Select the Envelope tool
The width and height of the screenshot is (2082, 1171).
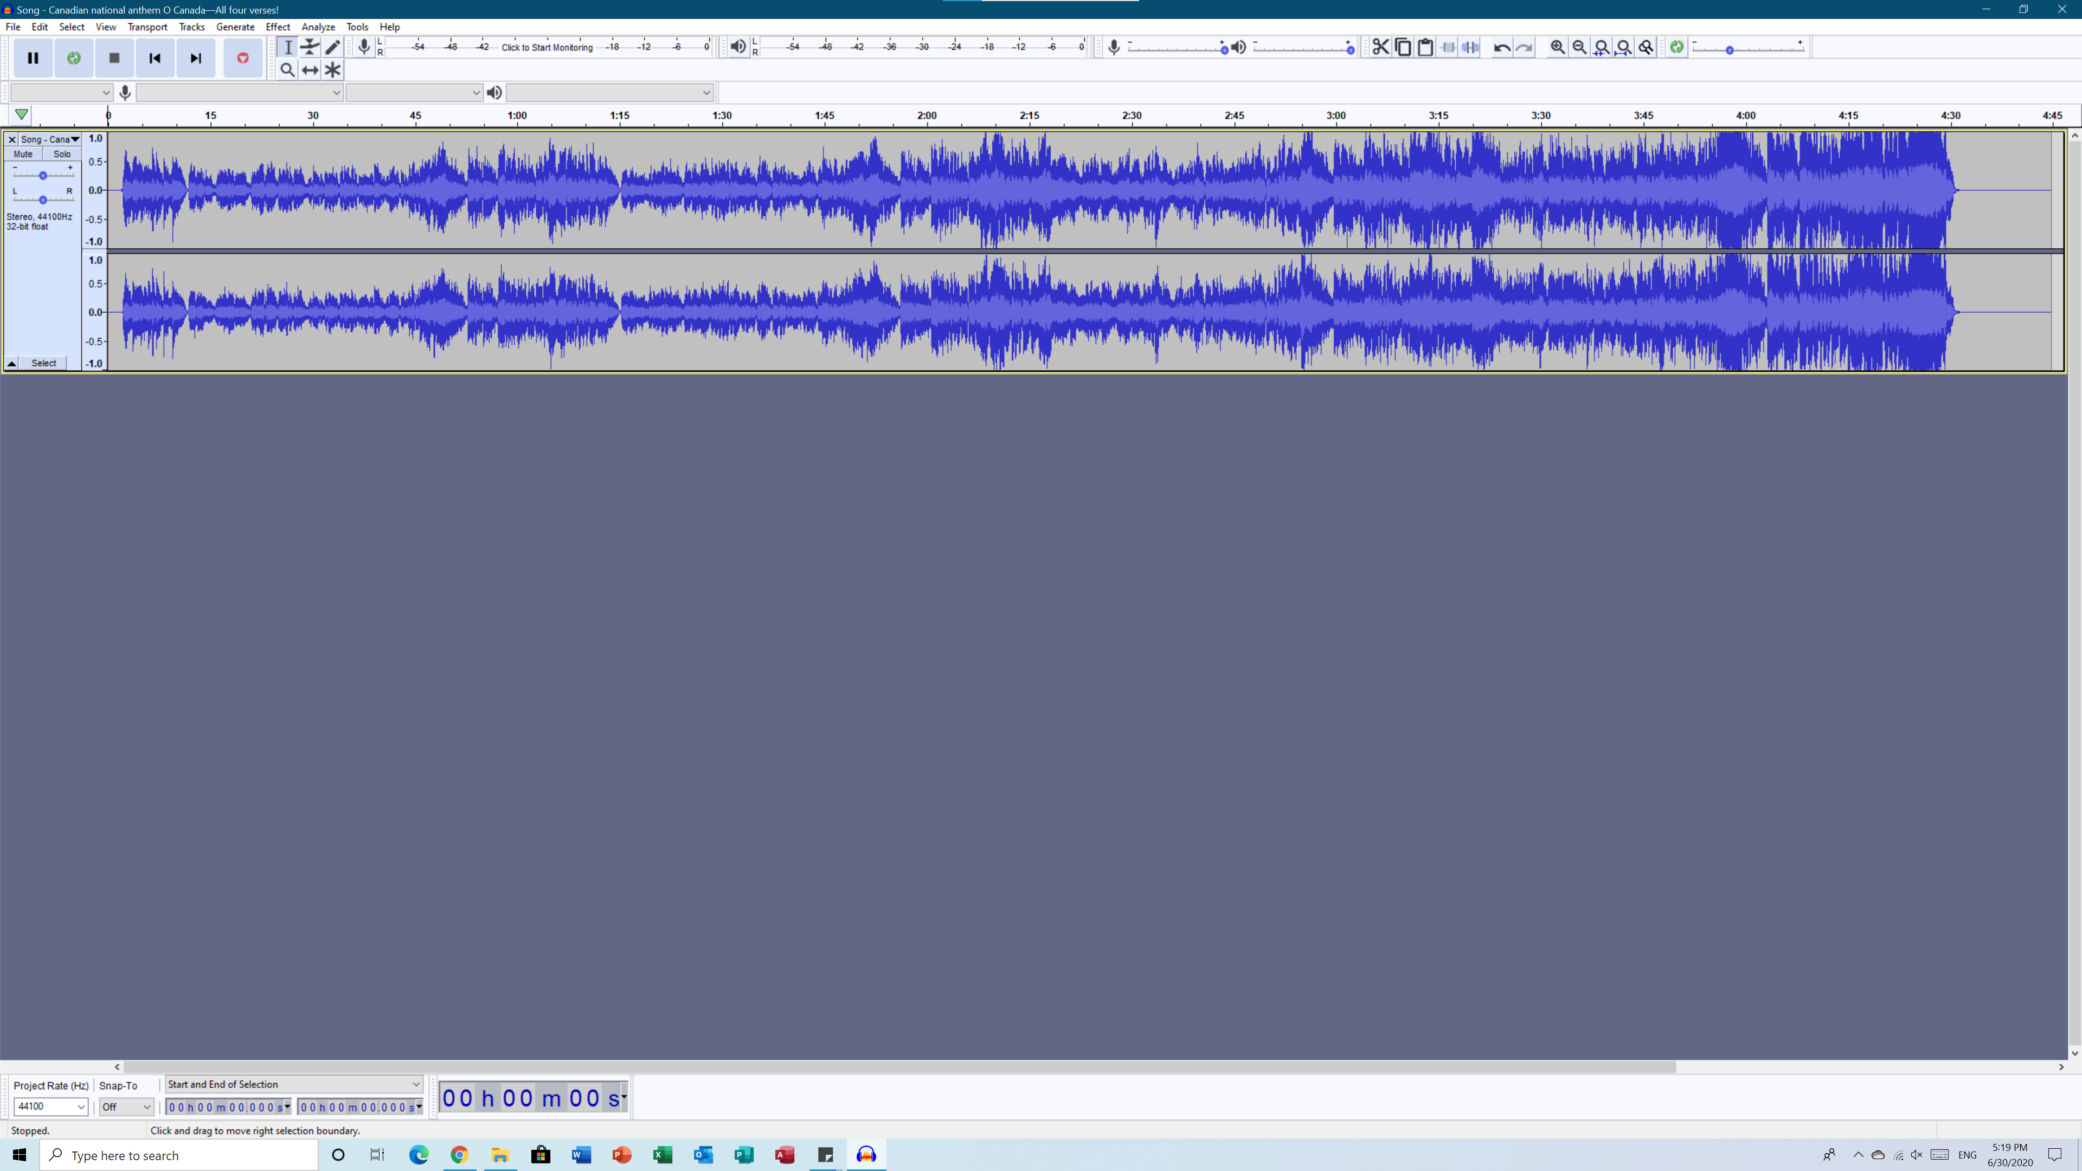pyautogui.click(x=310, y=47)
